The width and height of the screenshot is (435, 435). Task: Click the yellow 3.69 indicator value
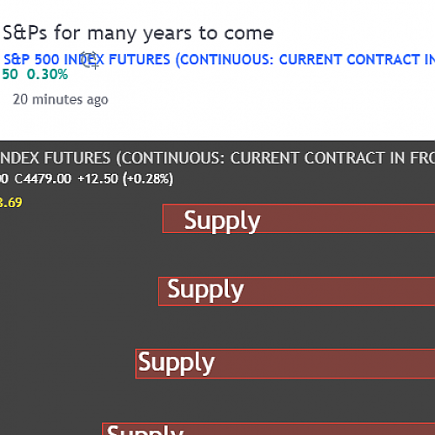[x=11, y=203]
